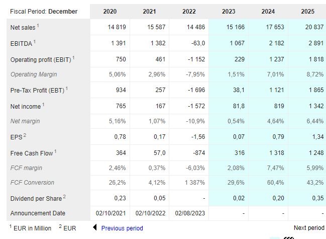This screenshot has height=239, width=326.
Task: Select the 2024 Net sales cell 17 653
Action: coord(275,27)
